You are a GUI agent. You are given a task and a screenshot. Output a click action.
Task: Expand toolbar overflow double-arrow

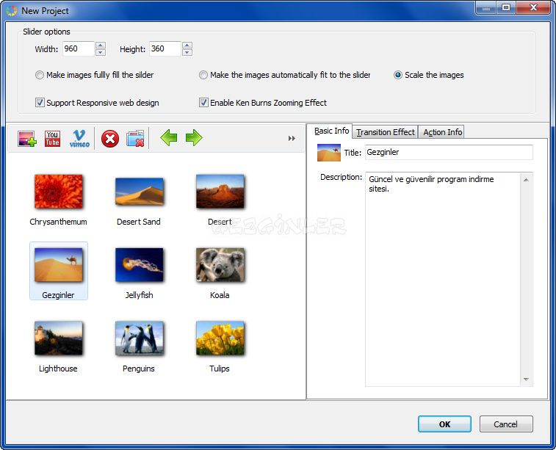pyautogui.click(x=292, y=138)
